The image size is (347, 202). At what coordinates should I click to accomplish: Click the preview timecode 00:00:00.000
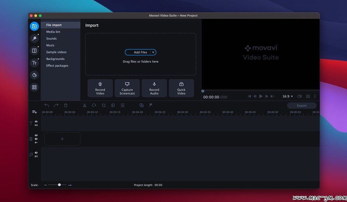(215, 97)
